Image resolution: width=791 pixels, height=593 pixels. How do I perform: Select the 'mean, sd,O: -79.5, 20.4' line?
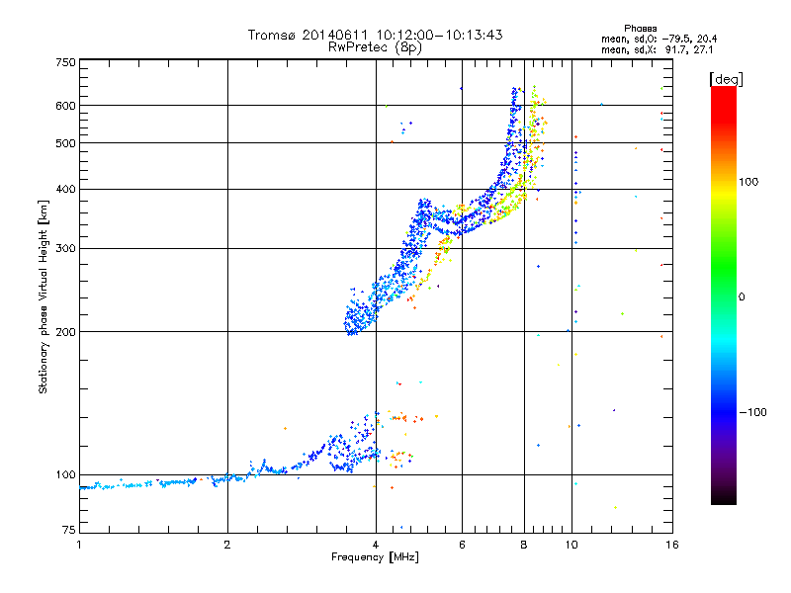point(659,39)
